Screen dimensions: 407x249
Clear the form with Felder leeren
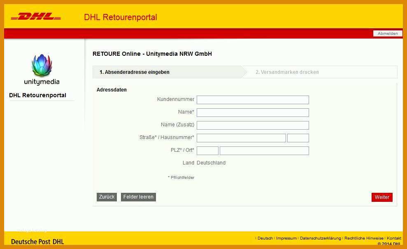click(x=138, y=197)
